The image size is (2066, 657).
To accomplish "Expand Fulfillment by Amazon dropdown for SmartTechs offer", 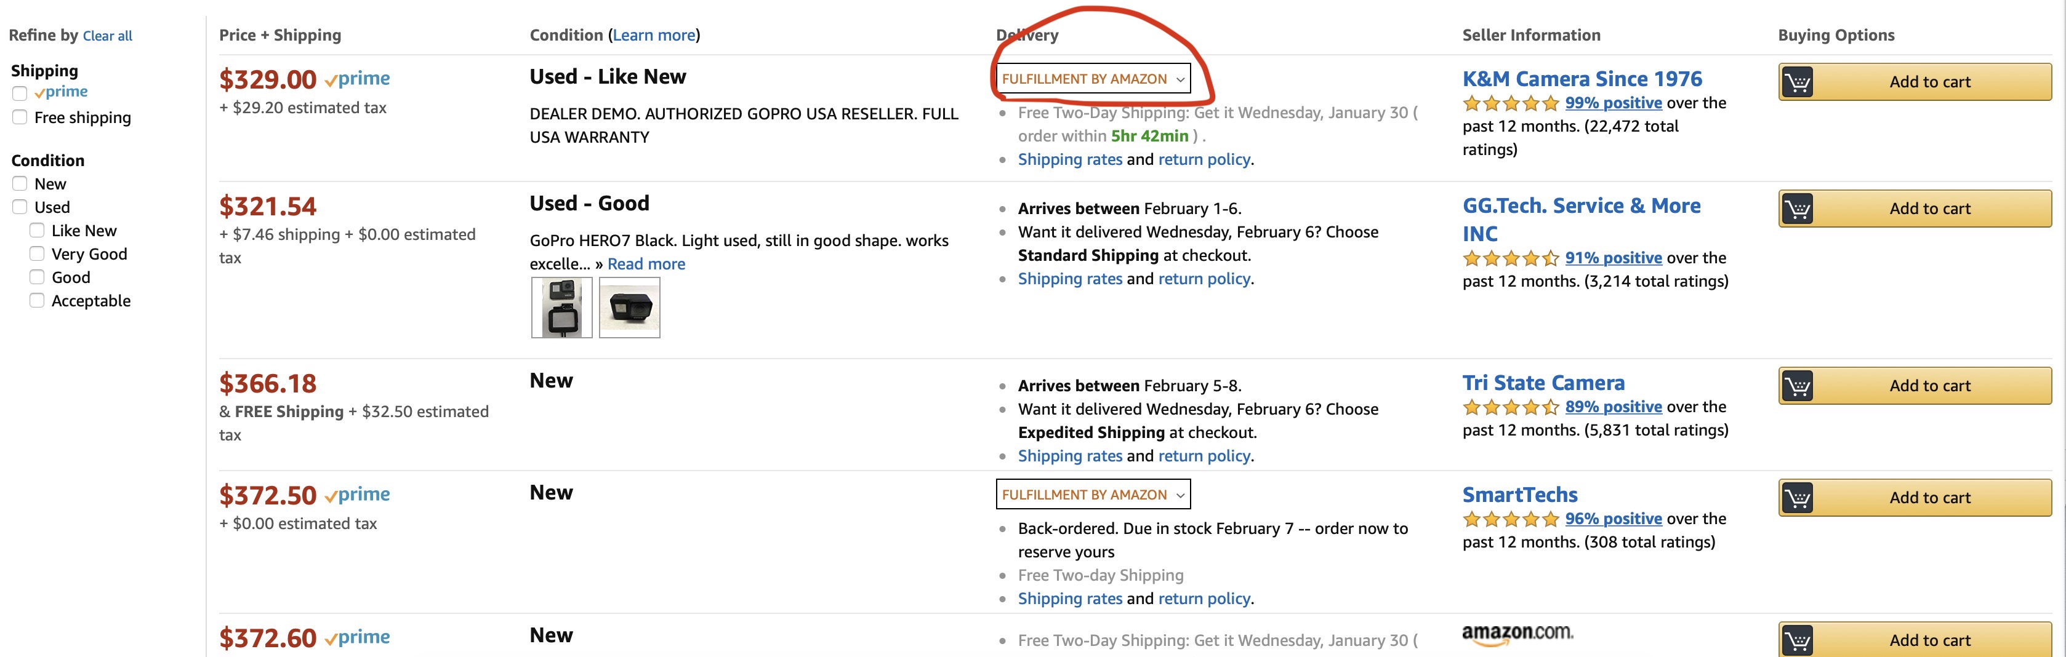I will point(1092,495).
